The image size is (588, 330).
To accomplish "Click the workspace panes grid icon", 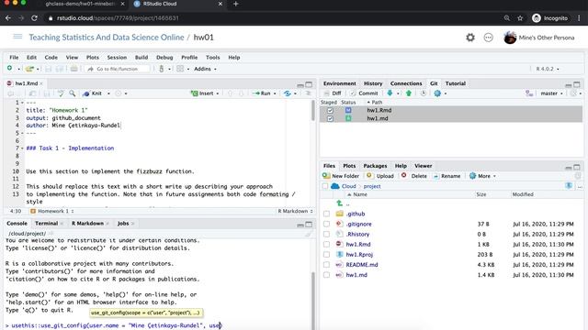I will (x=180, y=69).
